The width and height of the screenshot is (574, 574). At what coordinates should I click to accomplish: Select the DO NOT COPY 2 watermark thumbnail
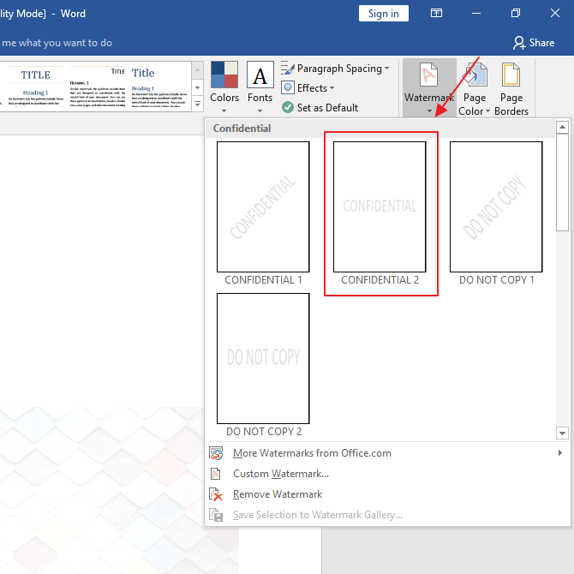(x=263, y=358)
